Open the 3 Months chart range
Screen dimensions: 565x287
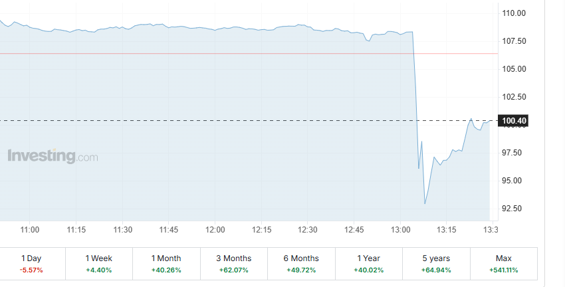click(x=234, y=264)
